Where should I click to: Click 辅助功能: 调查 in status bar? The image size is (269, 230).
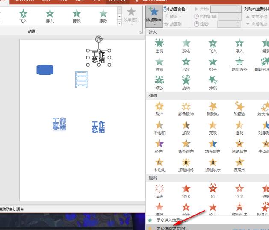(12, 209)
